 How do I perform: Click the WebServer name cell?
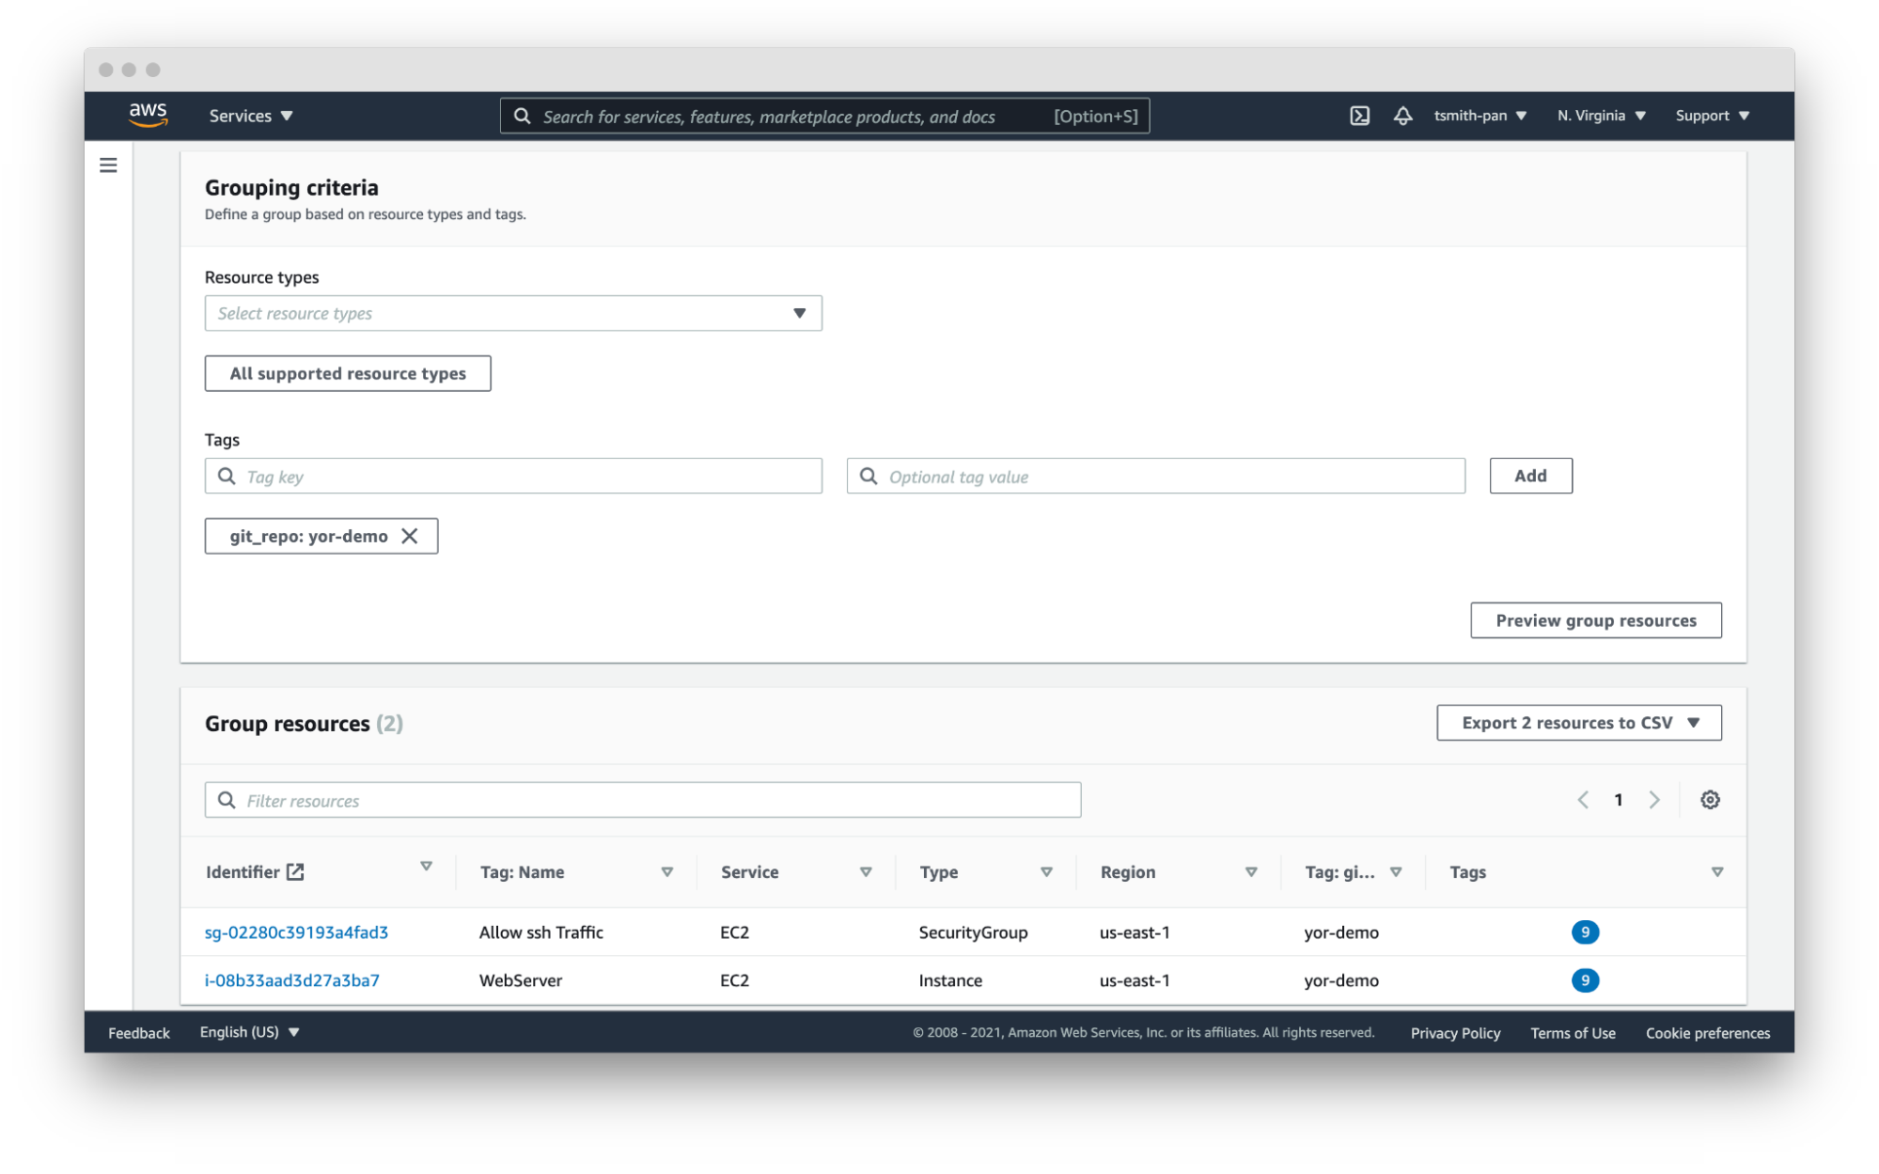pyautogui.click(x=521, y=980)
